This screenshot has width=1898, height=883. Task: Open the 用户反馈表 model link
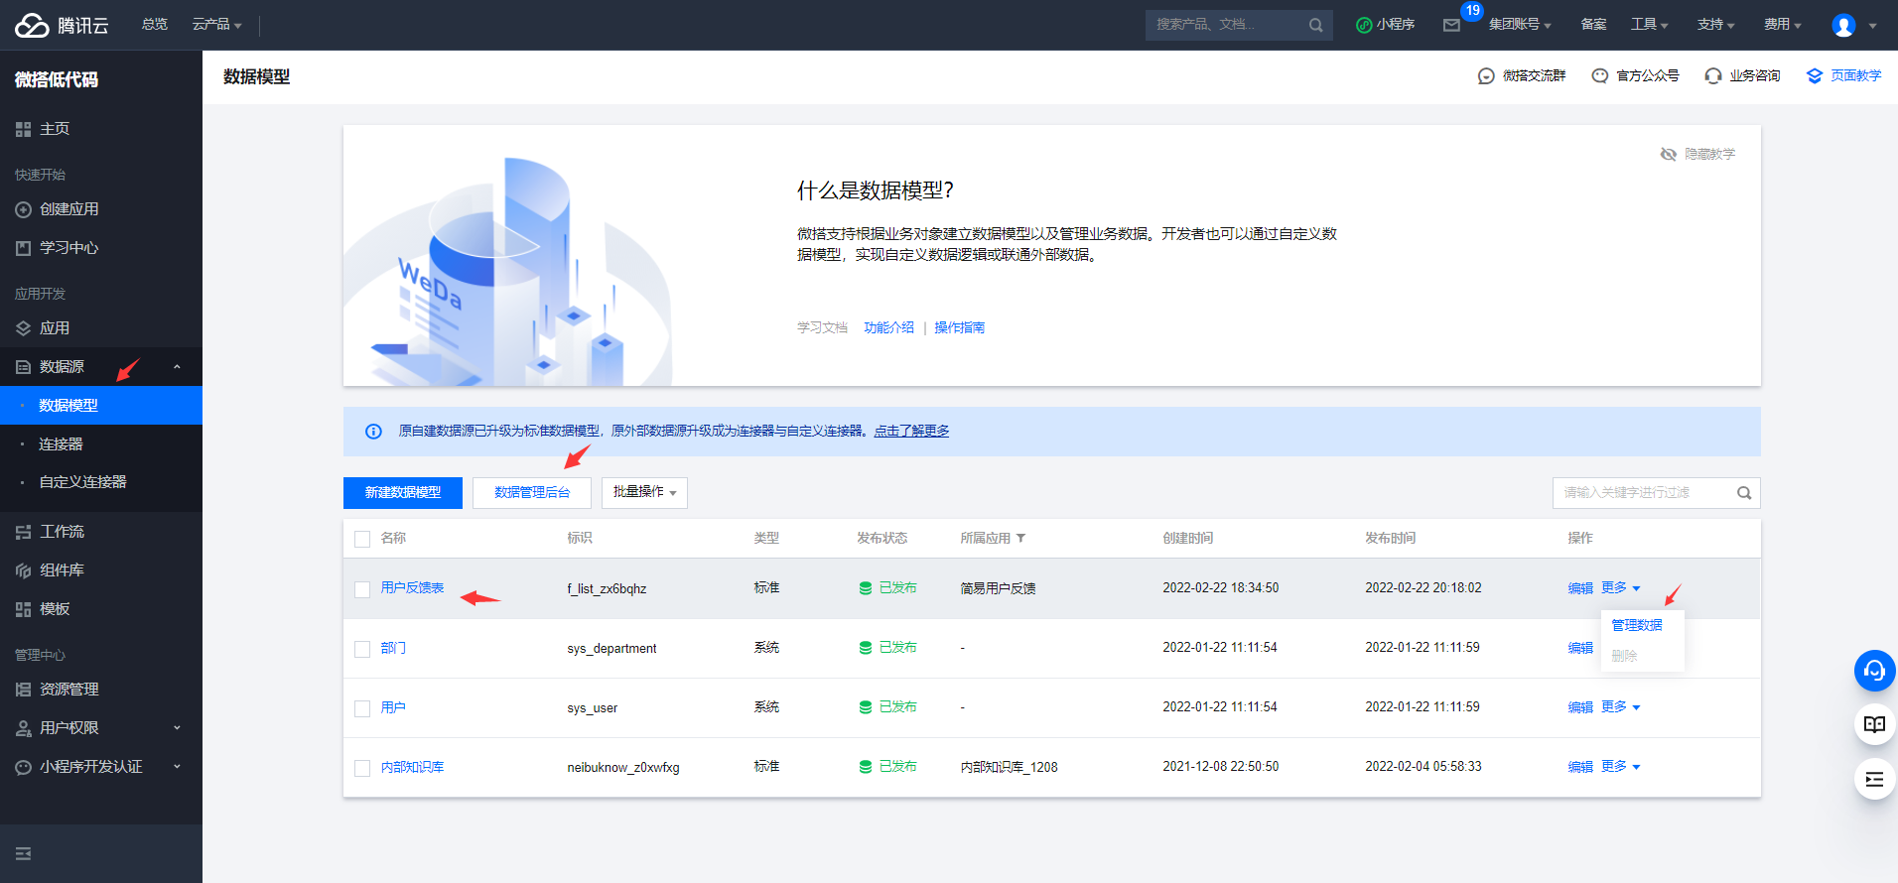point(412,588)
